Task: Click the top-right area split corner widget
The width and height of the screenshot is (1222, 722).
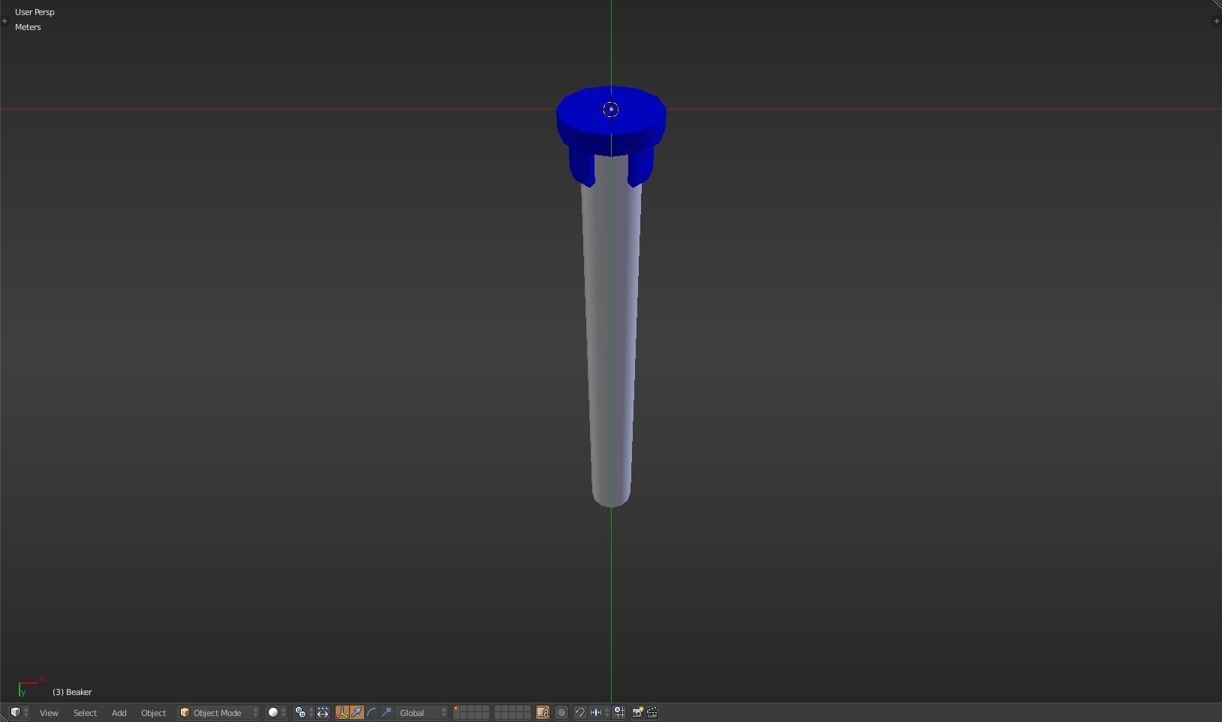Action: [x=1217, y=5]
